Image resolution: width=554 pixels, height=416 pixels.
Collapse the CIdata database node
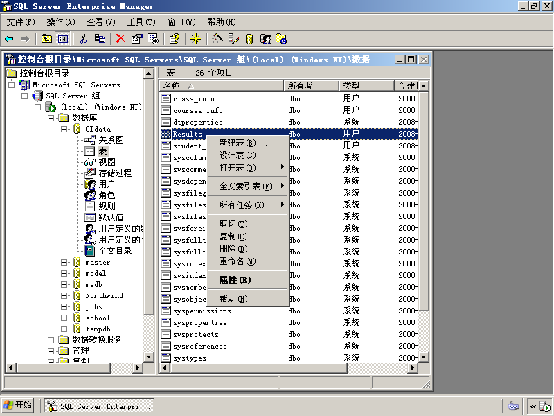64,129
